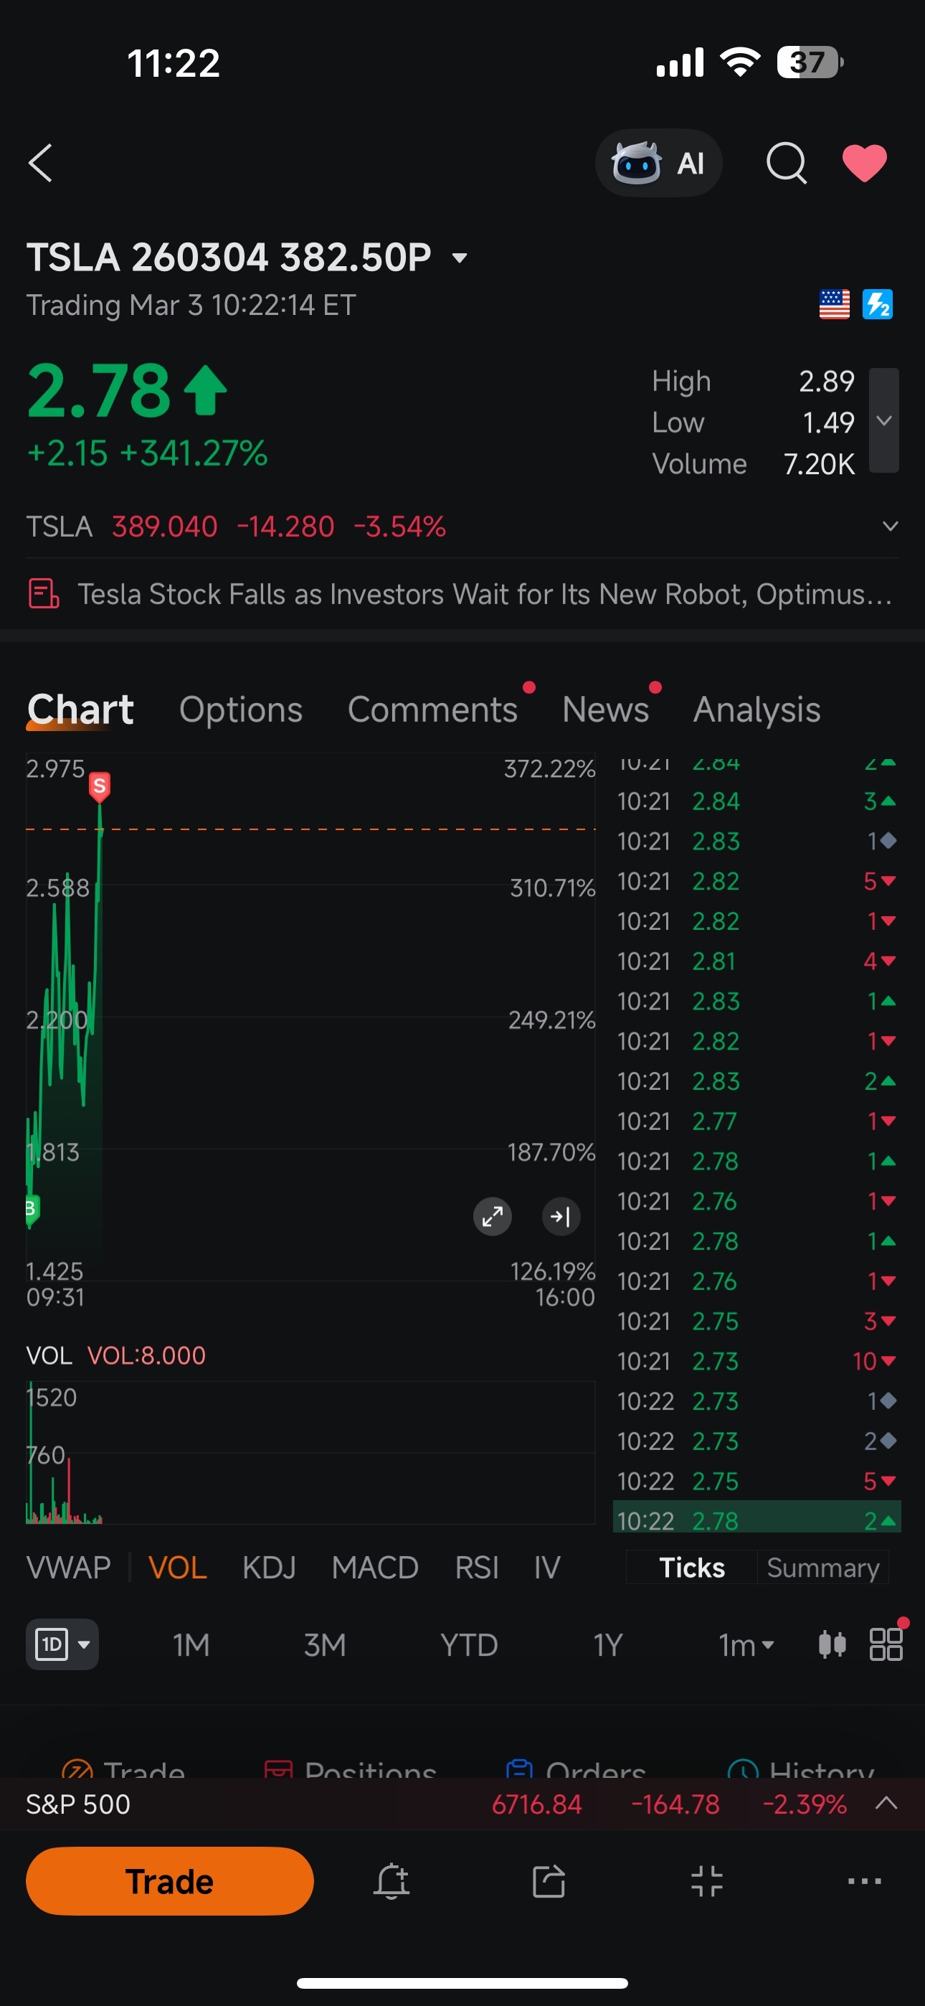Collapse ticks panel with arrow-to-bar icon

click(561, 1215)
